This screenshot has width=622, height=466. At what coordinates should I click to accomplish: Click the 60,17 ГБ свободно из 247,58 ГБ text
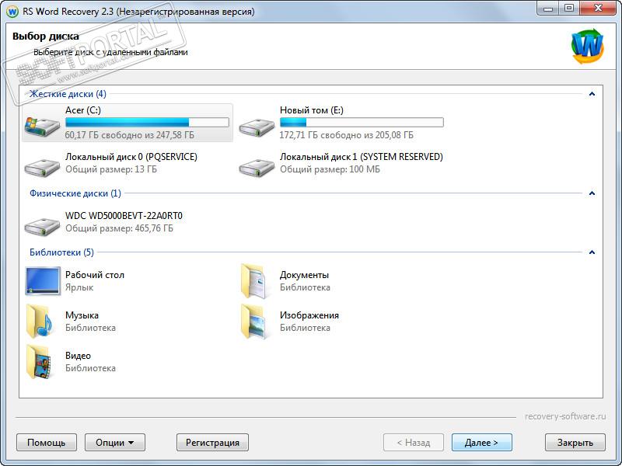click(130, 135)
